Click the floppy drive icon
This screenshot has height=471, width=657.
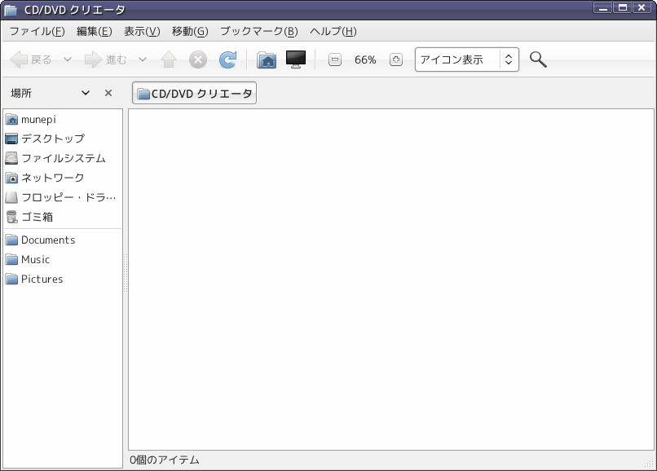11,197
